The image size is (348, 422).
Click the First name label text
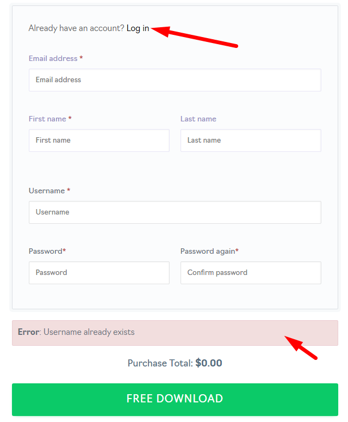pyautogui.click(x=48, y=119)
